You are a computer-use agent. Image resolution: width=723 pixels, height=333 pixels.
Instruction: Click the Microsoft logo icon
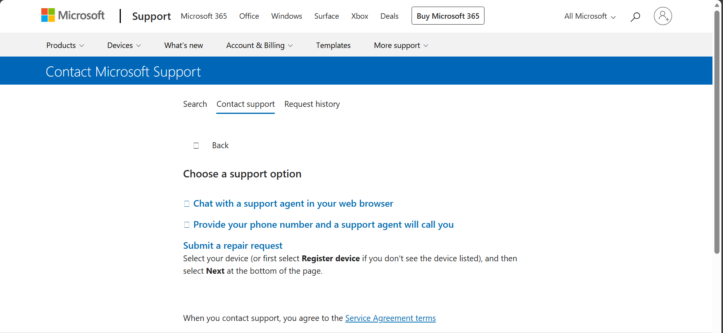pos(48,15)
